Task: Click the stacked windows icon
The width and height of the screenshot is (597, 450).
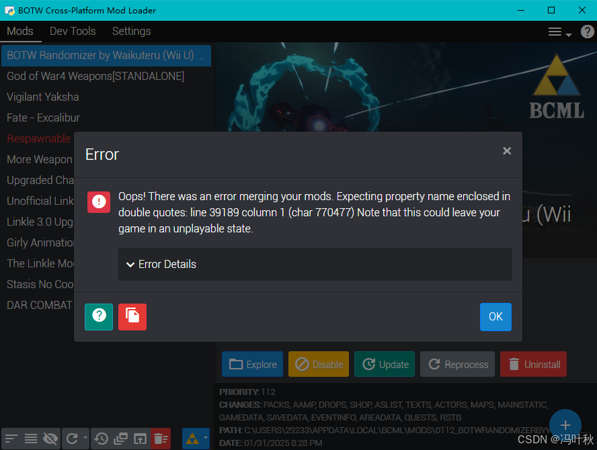Action: [x=121, y=439]
